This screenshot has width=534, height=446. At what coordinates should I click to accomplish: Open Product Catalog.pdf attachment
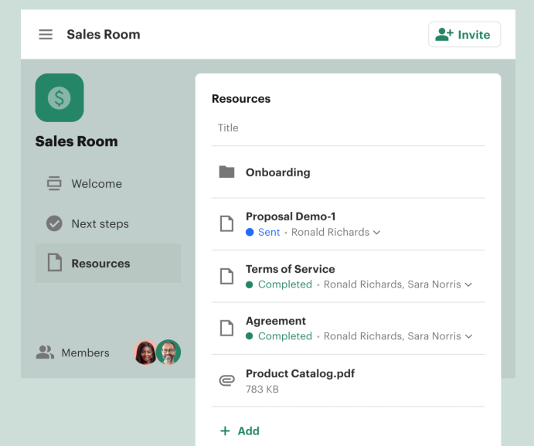point(300,373)
